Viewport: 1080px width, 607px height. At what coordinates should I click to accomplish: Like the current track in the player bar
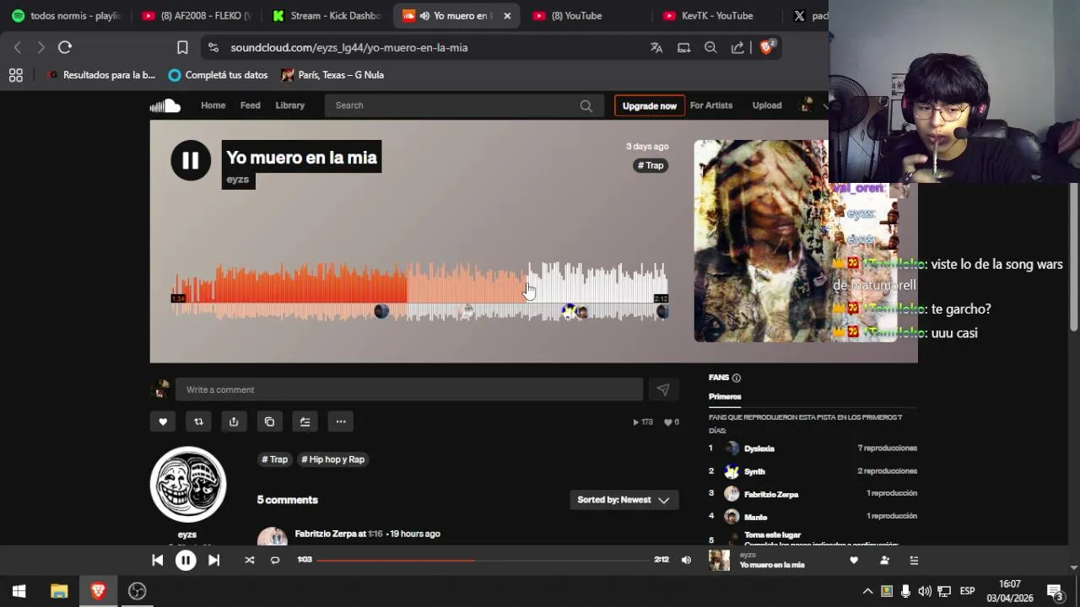[854, 560]
